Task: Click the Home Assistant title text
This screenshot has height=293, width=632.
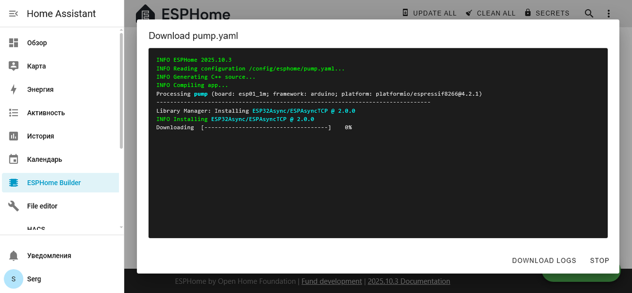Action: (x=61, y=14)
